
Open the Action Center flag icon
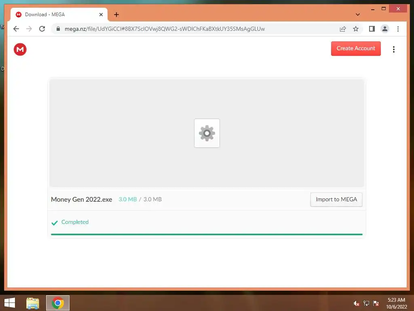click(x=376, y=303)
